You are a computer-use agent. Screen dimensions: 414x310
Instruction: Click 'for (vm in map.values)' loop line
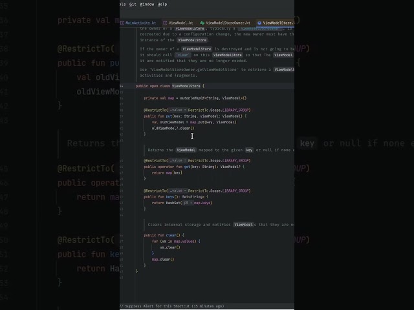point(176,241)
